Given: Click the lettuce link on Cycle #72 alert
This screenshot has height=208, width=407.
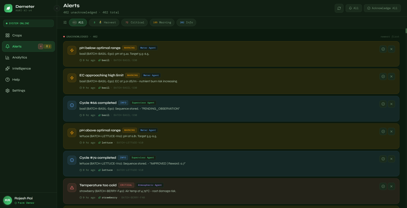Looking at the screenshot, I should click(105, 170).
